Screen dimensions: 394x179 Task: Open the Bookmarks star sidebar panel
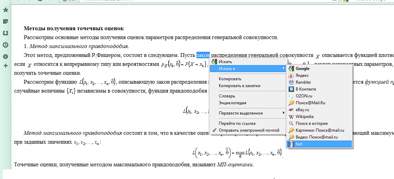5,10
